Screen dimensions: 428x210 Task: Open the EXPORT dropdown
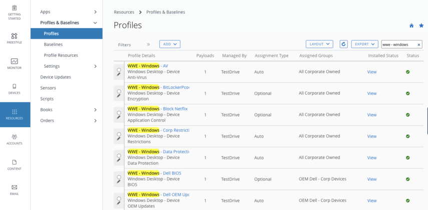coord(364,44)
